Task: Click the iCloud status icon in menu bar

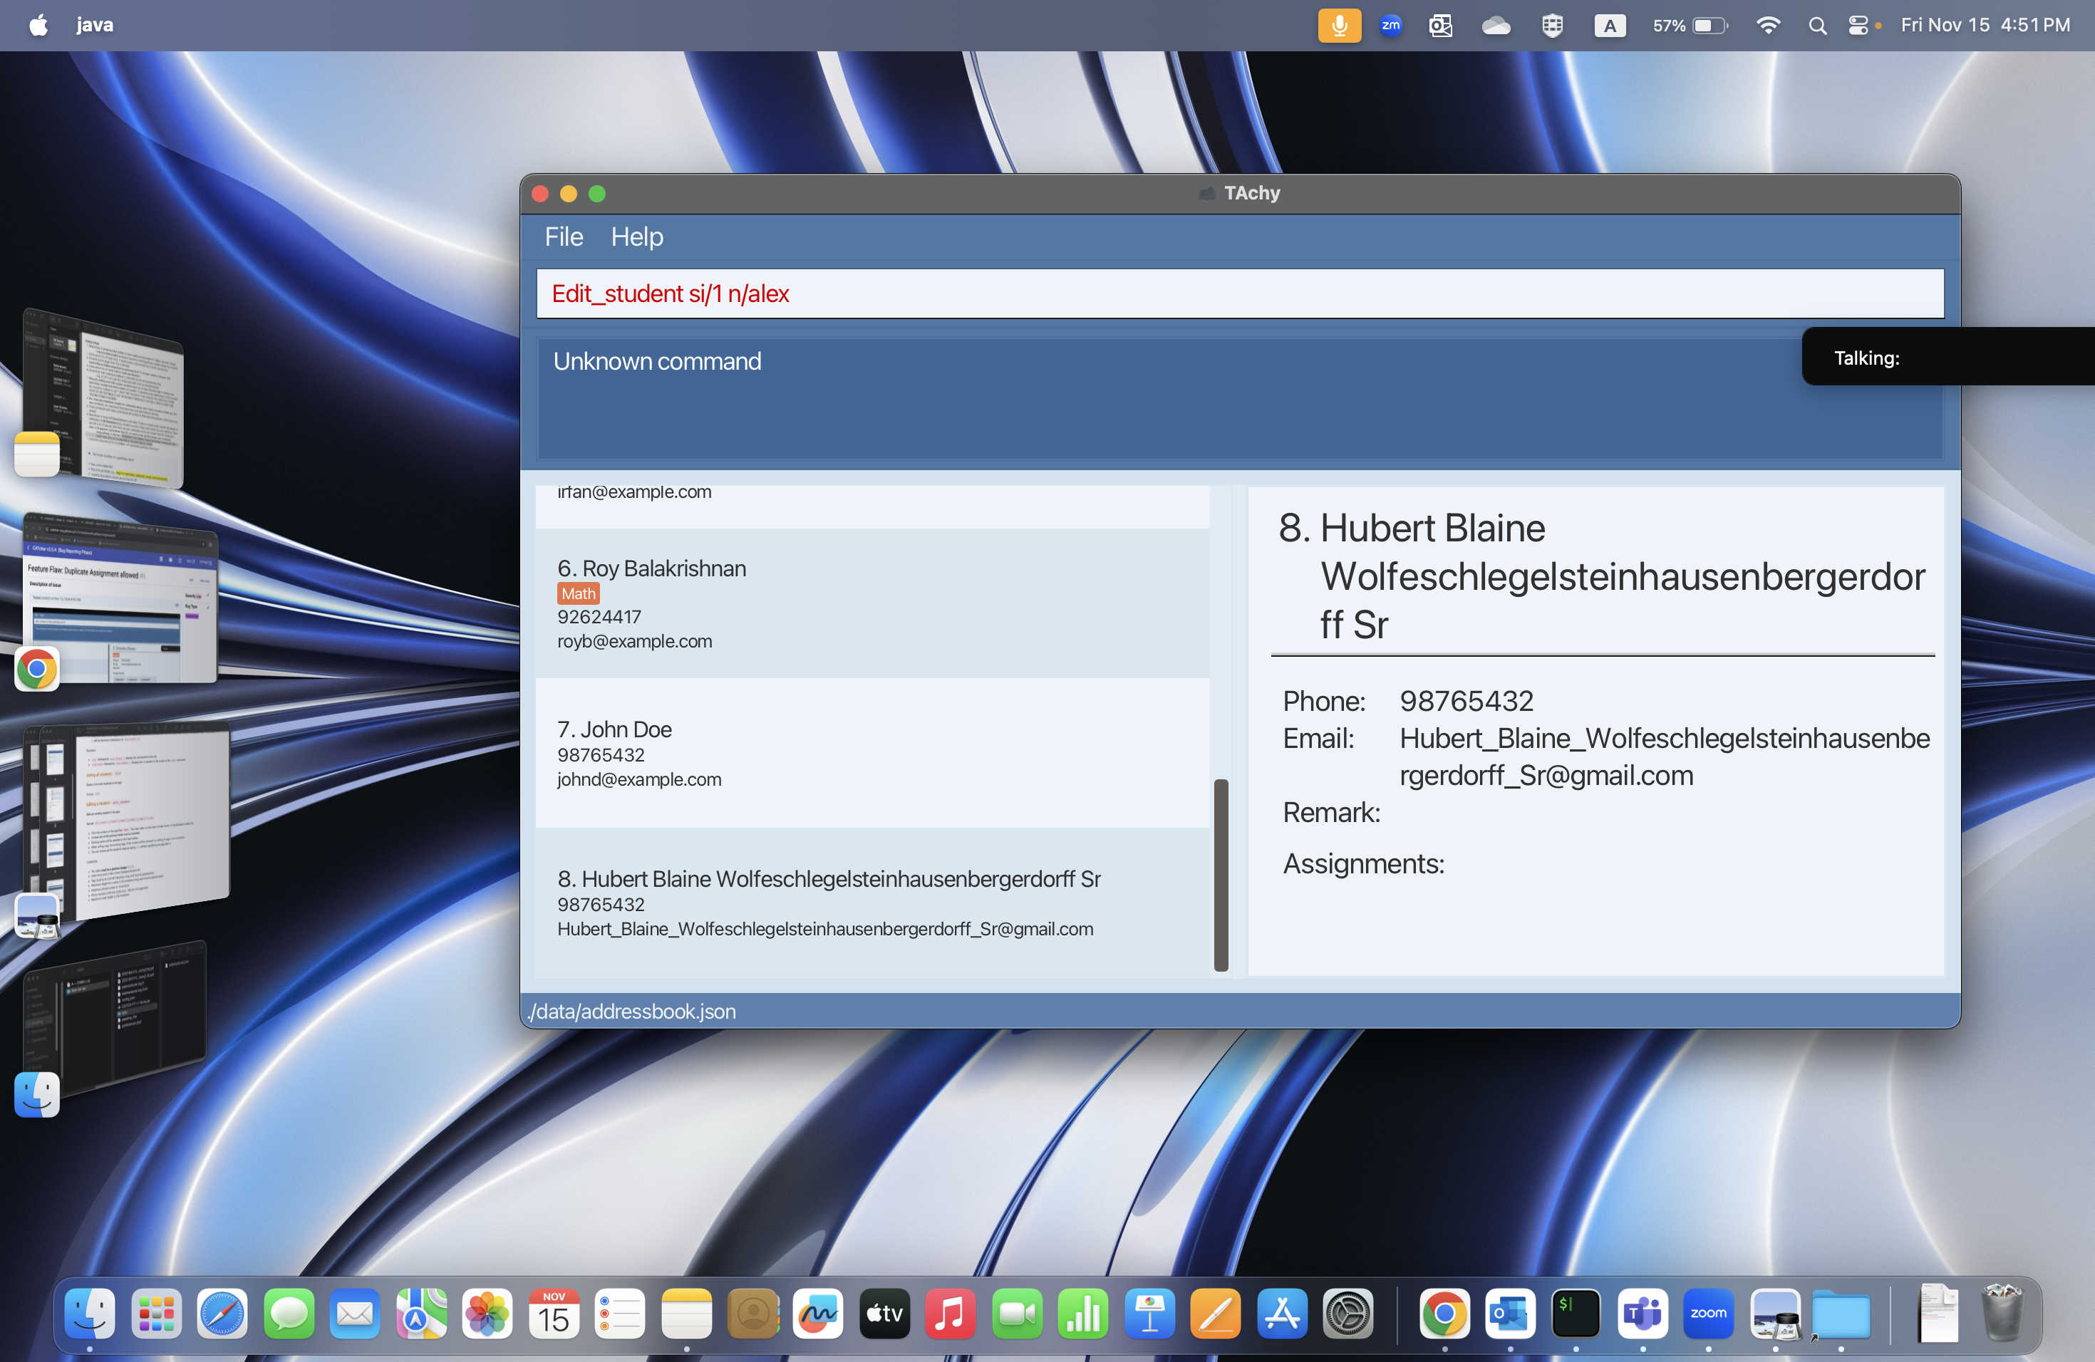Action: pyautogui.click(x=1496, y=26)
